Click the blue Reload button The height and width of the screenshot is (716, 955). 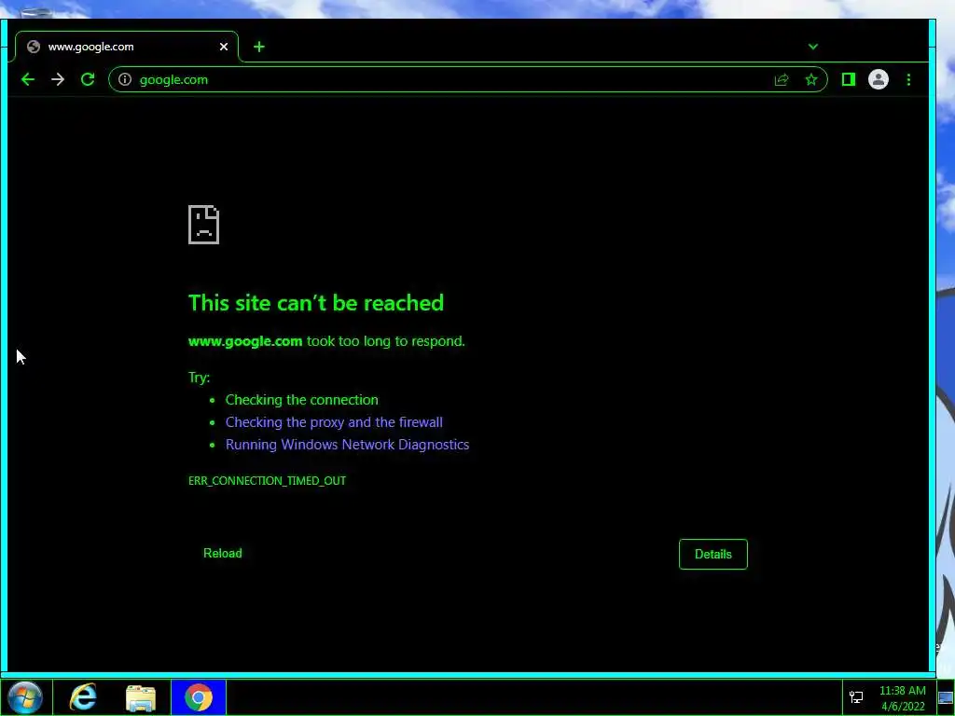[x=222, y=554]
